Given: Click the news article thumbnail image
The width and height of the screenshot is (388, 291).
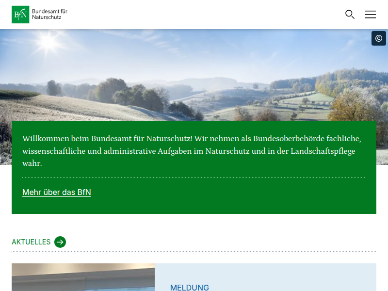Looking at the screenshot, I should click(83, 277).
